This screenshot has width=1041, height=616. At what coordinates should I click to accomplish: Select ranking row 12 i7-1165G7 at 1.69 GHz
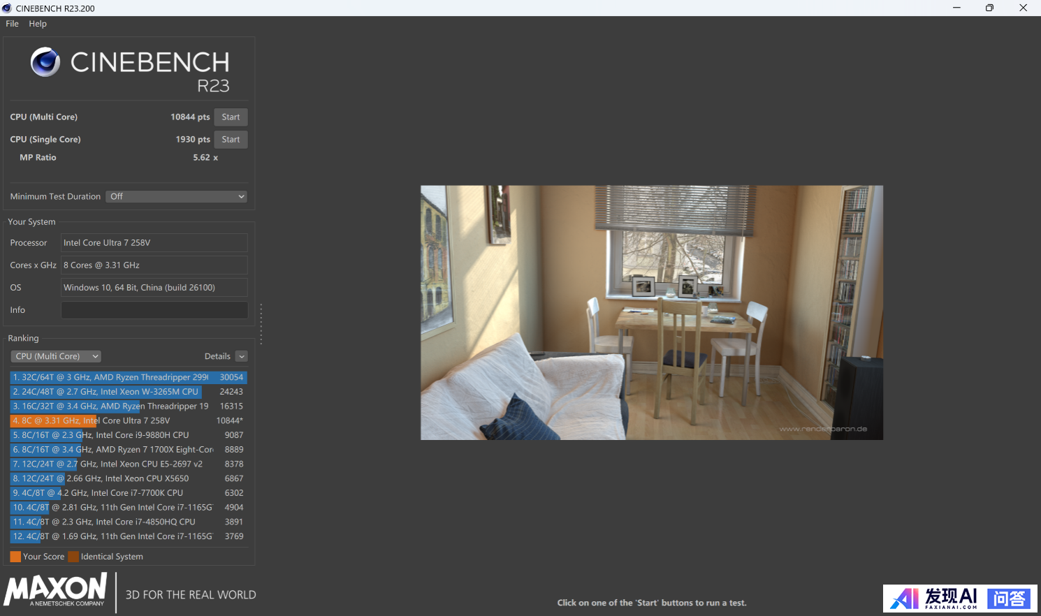(129, 536)
